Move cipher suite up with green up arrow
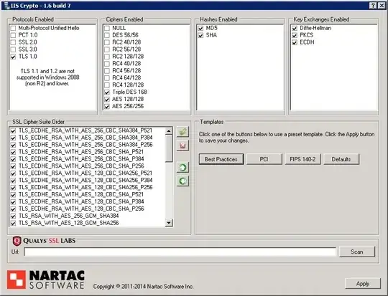The width and height of the screenshot is (388, 296). 183,168
